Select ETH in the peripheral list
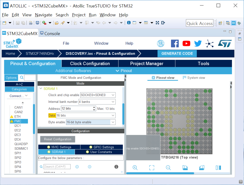Screen dimensions: 244x185 point(17,117)
